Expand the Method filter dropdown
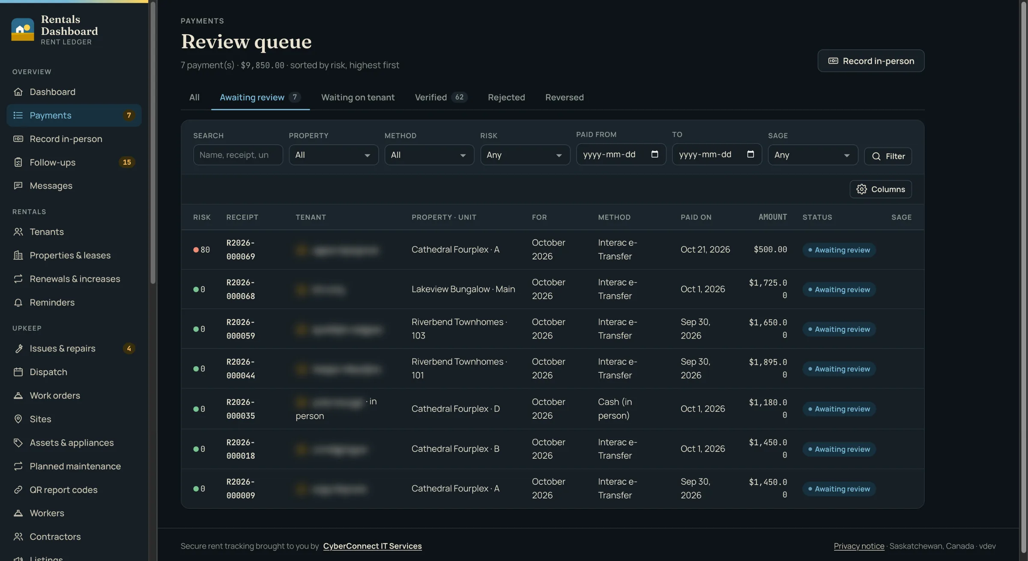The image size is (1028, 561). (x=429, y=155)
